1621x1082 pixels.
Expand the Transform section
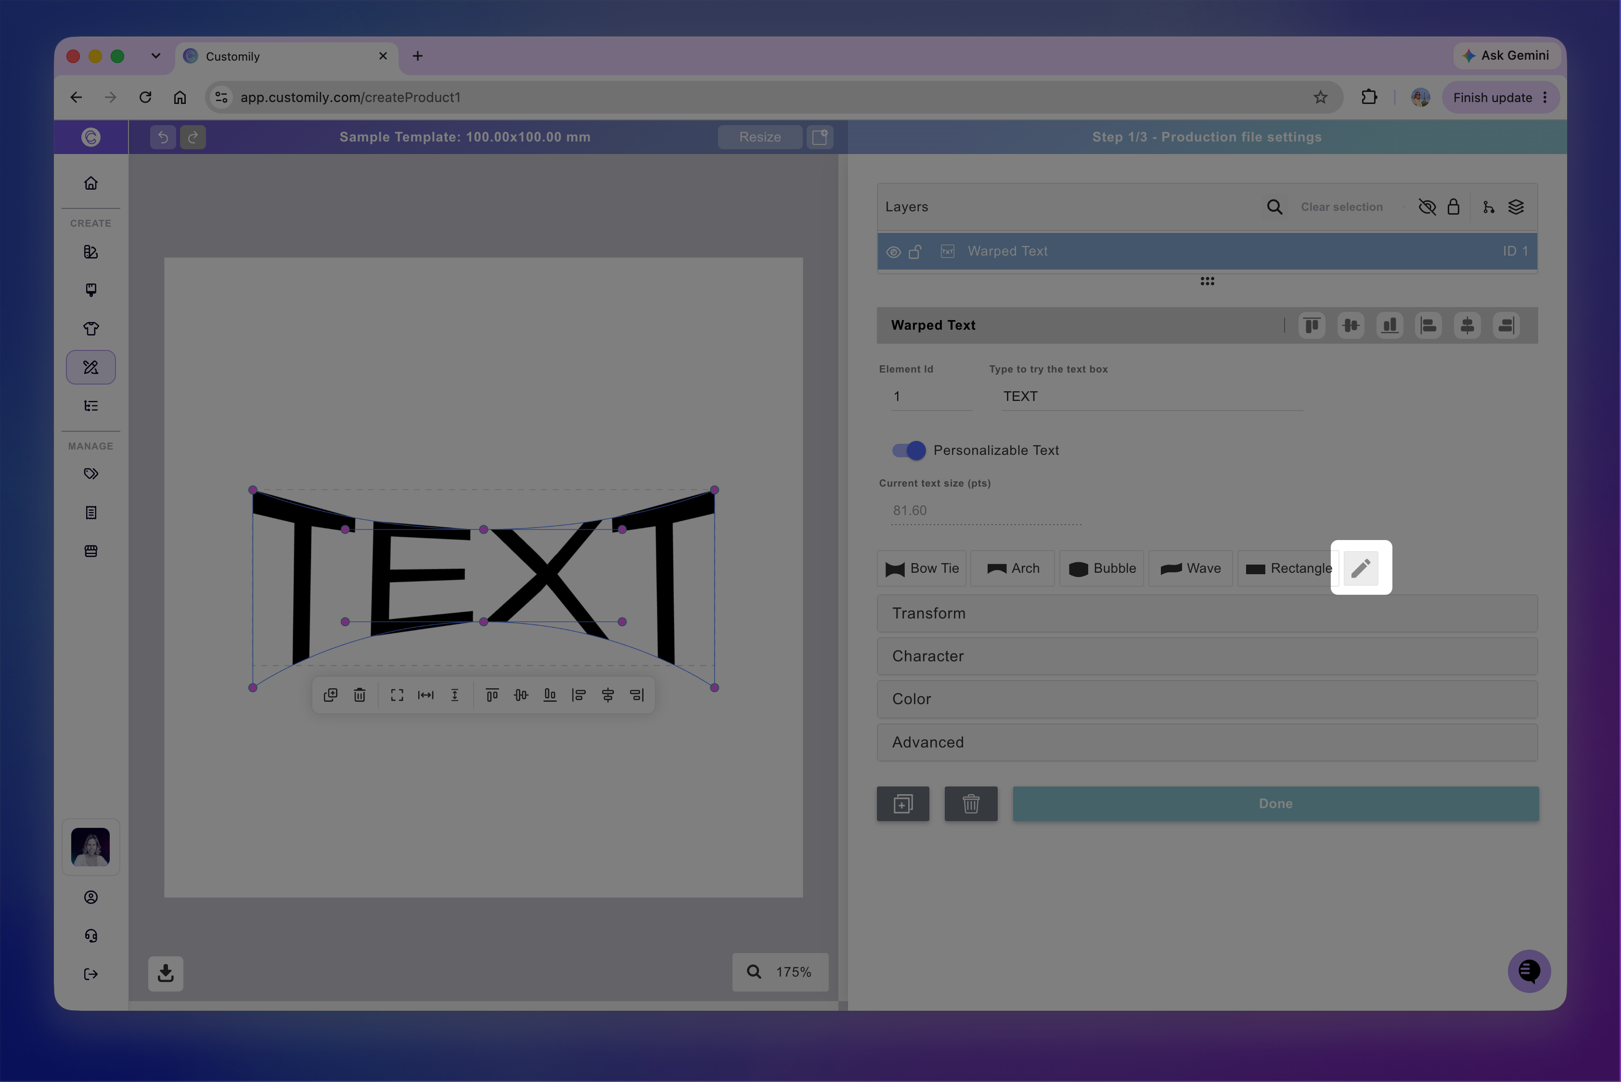[1207, 614]
